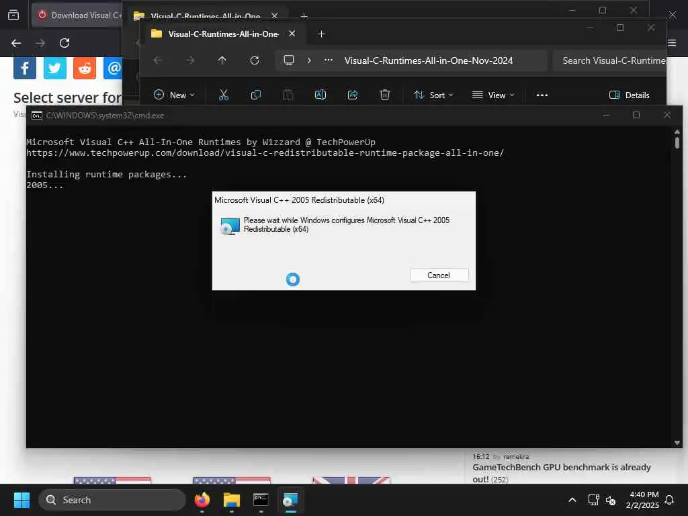Click the cmd scrollbar down arrow
The image size is (688, 516).
coord(677,443)
